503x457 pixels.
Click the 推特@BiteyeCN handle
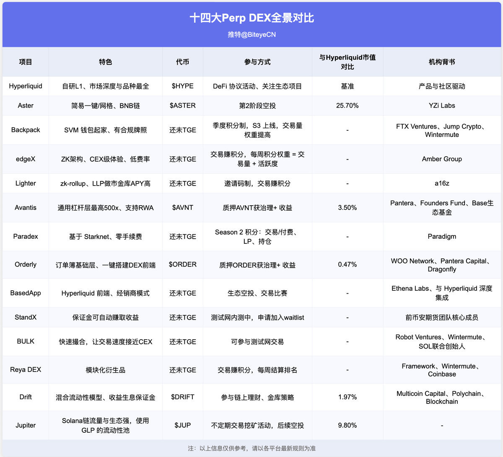(x=251, y=35)
